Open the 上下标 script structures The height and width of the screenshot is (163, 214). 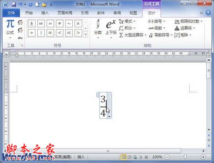click(111, 29)
